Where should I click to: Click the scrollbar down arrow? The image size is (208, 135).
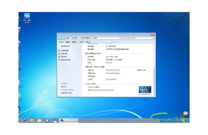(x=154, y=95)
